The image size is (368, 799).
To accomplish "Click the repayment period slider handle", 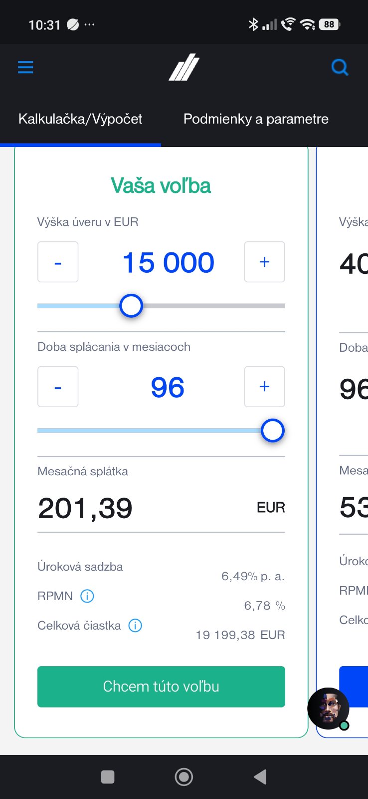I will pyautogui.click(x=273, y=431).
